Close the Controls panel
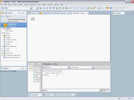 pyautogui.click(x=123, y=13)
